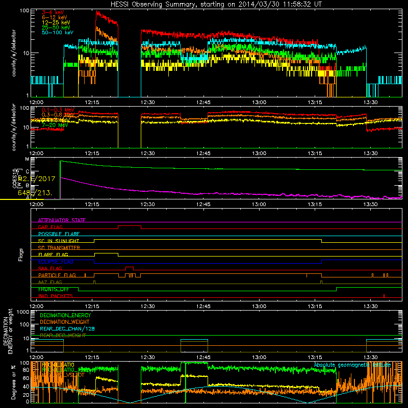
Task: Click the 13:30 tick label under the GOES panel
Action: (370, 205)
